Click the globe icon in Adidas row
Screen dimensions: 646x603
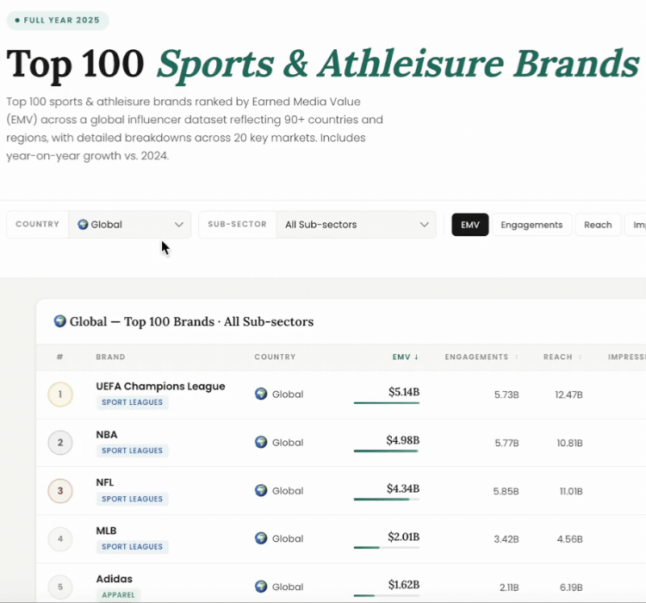(x=261, y=587)
